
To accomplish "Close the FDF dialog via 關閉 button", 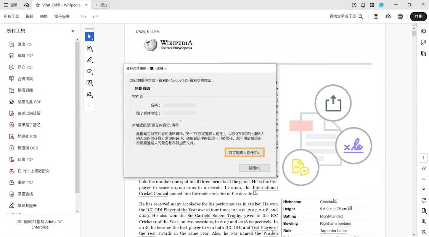I will pos(254,168).
